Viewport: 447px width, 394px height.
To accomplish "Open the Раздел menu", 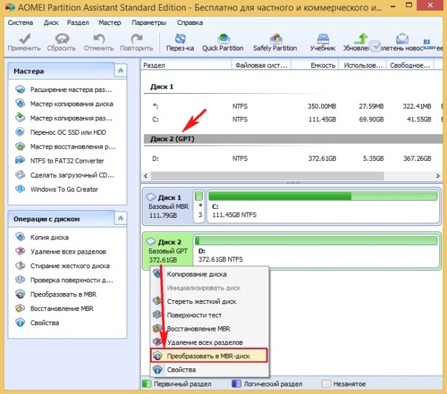I will tap(78, 22).
